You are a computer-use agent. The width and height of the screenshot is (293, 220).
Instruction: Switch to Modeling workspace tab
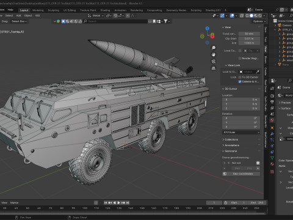(38, 10)
